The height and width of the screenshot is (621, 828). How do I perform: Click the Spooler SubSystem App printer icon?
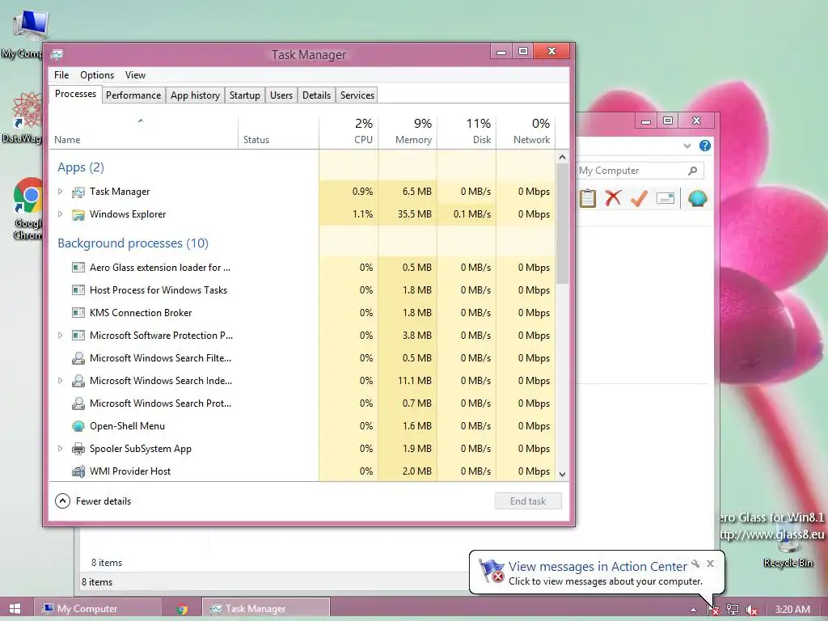[78, 449]
